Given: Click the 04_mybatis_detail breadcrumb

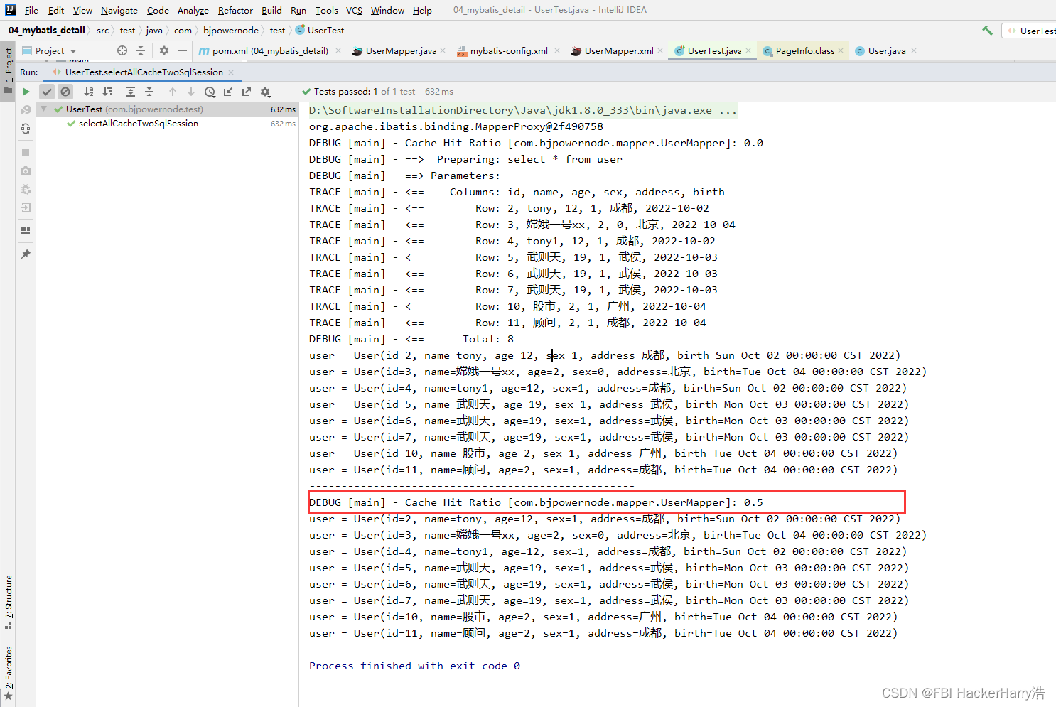Looking at the screenshot, I should click(x=47, y=30).
